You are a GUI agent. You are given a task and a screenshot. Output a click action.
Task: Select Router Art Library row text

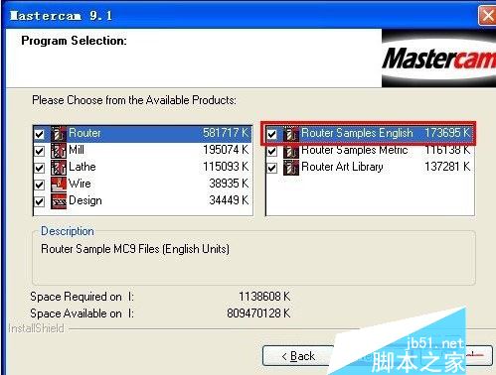pos(342,167)
